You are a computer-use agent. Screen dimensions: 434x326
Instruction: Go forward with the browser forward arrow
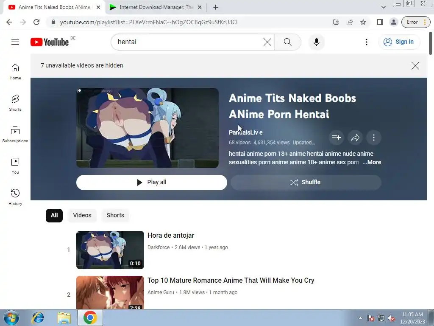point(23,22)
